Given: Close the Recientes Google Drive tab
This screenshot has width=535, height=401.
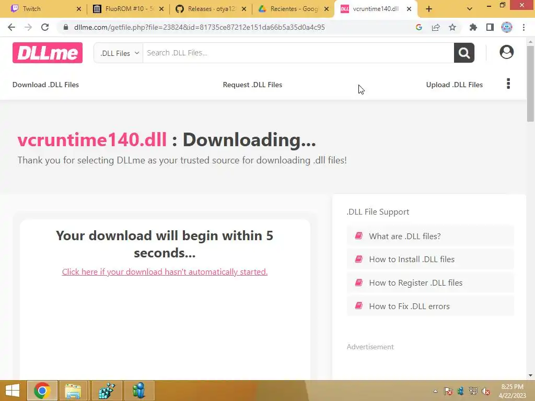Looking at the screenshot, I should [x=327, y=9].
